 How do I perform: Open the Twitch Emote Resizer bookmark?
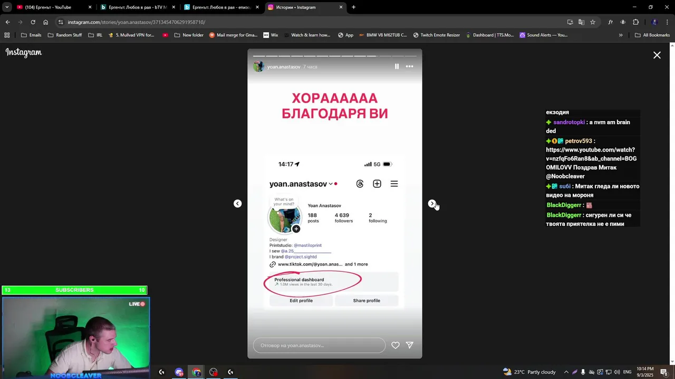[437, 35]
